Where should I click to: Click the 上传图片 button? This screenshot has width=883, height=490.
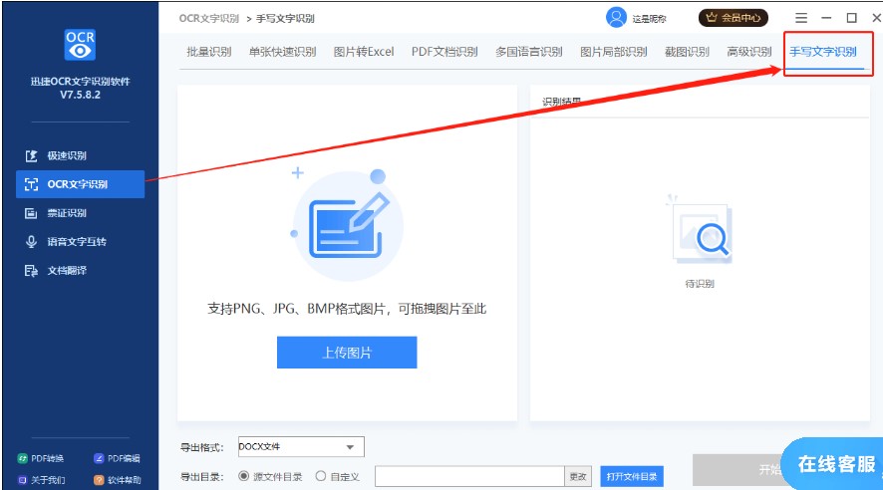pyautogui.click(x=347, y=353)
